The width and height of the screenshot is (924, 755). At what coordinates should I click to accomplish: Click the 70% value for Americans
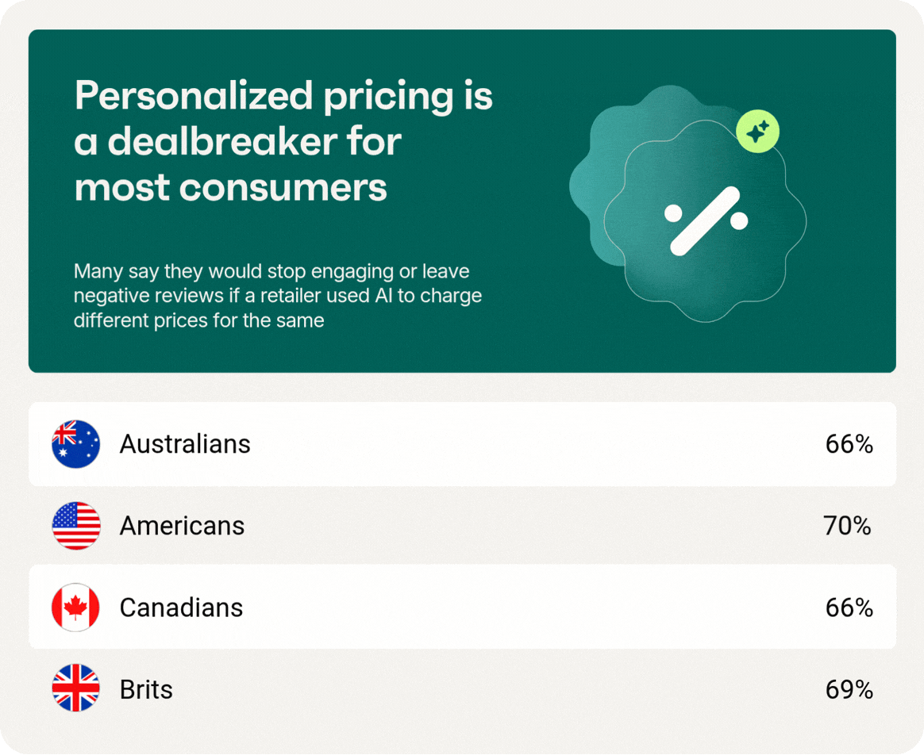848,526
